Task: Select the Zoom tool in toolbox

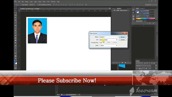Action: (x=16, y=58)
